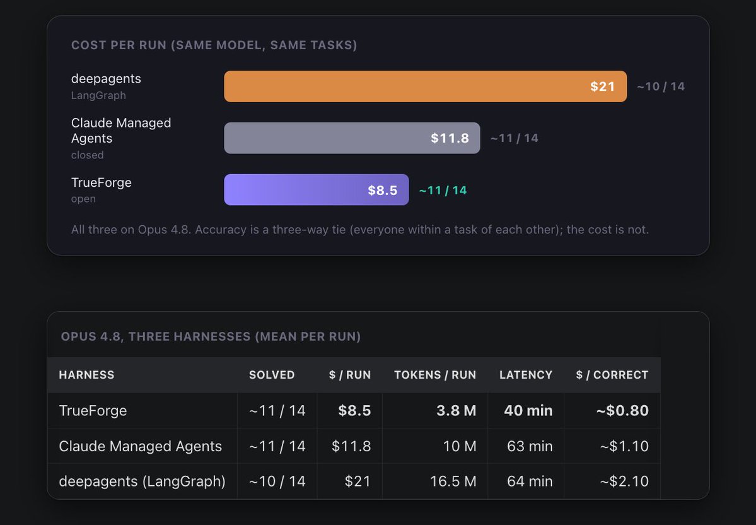This screenshot has width=756, height=525.
Task: Click the TrueForge row name in table
Action: coord(93,411)
